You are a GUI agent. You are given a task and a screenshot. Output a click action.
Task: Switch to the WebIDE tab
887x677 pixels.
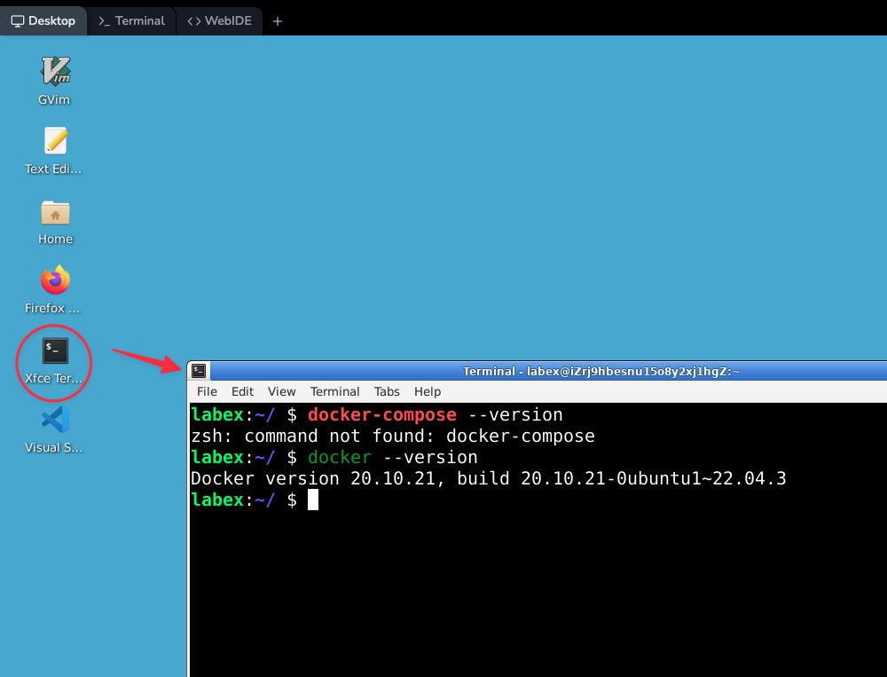tap(220, 20)
